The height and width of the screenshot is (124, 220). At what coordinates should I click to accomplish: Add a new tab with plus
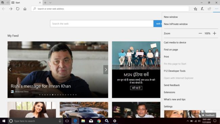[45, 2]
